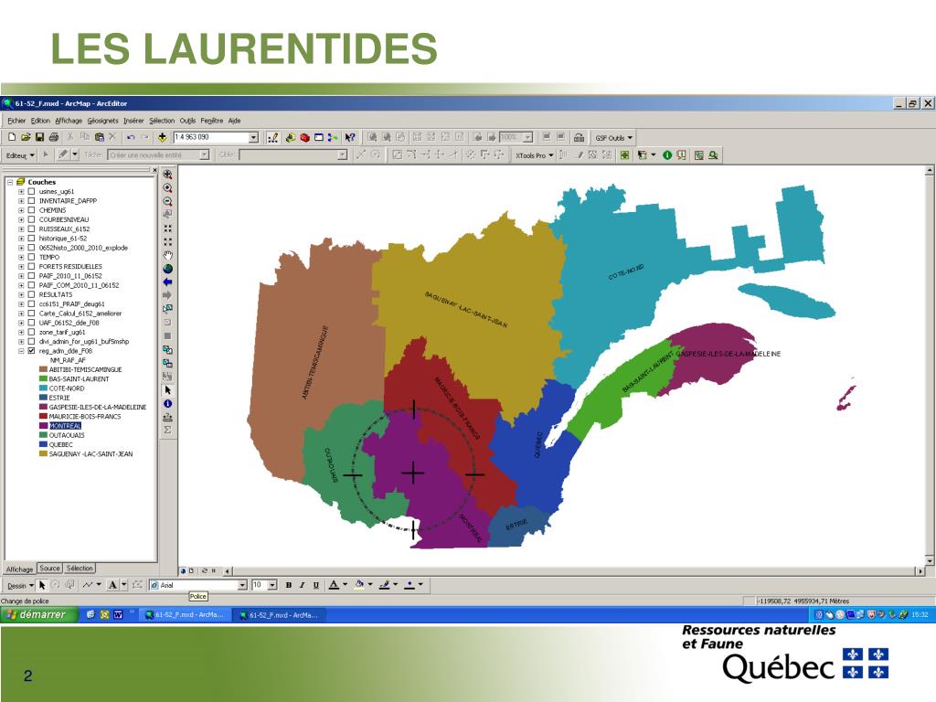Image resolution: width=936 pixels, height=702 pixels.
Task: Open the Editor toolbar icon
Action: tap(272, 137)
